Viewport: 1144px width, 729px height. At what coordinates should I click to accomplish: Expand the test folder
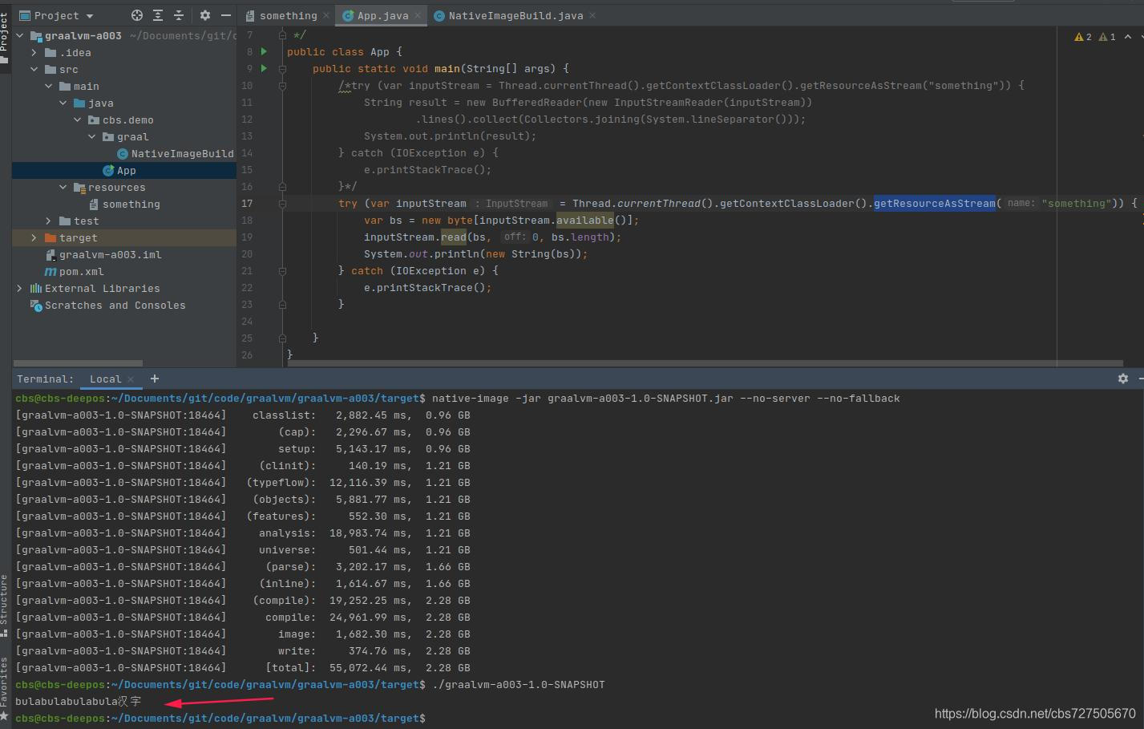pyautogui.click(x=48, y=221)
